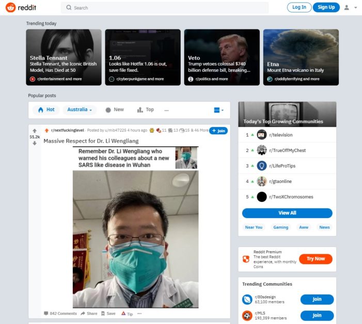Image resolution: width=362 pixels, height=324 pixels.
Task: Join the r/80sdesign community
Action: tap(317, 299)
